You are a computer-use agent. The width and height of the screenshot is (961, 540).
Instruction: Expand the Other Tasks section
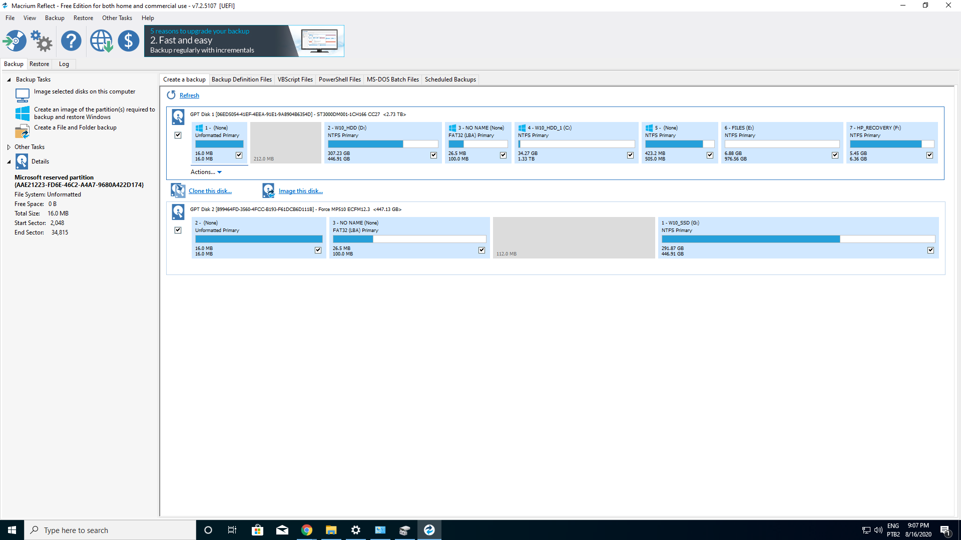tap(9, 147)
